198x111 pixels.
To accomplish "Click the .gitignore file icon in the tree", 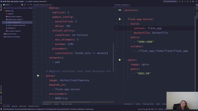I will coord(7,14).
